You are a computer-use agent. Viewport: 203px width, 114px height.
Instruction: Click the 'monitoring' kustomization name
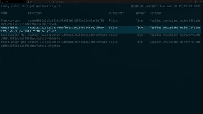9,28
